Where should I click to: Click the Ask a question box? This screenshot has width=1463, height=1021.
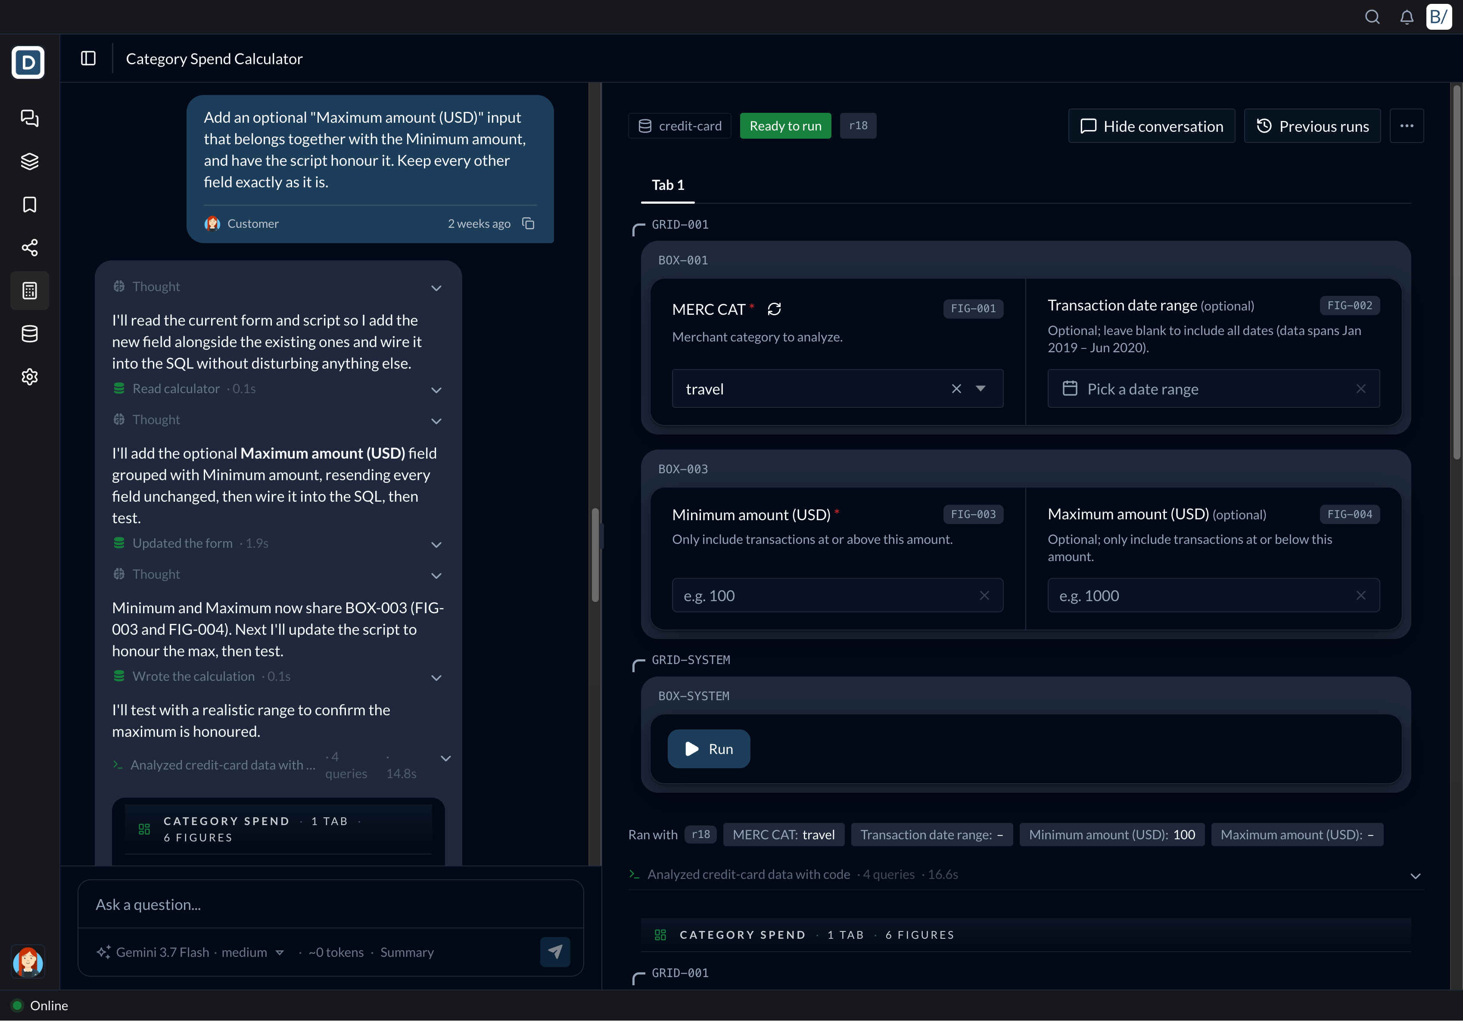click(331, 904)
